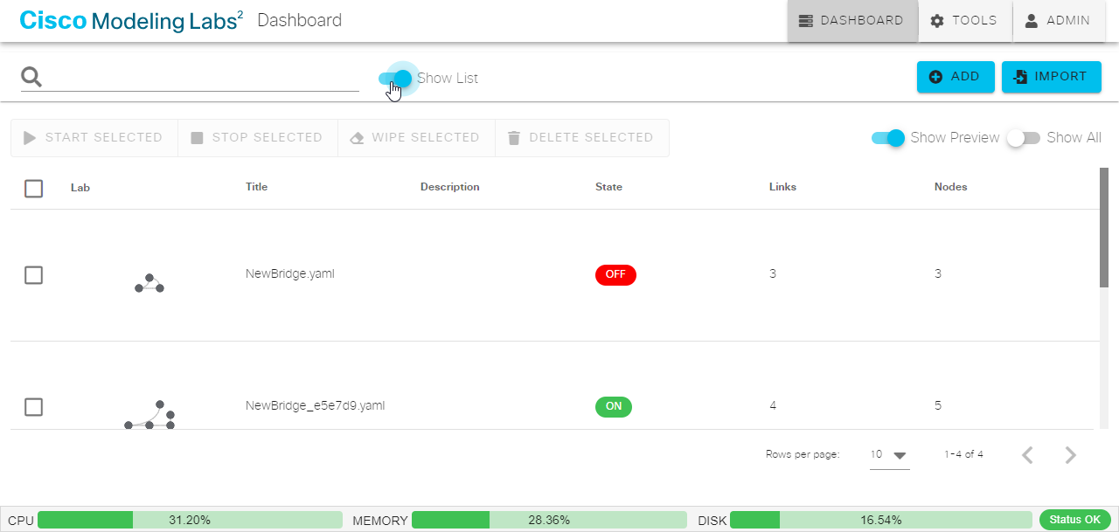Check the NewBridge_e5e7d9.yaml row checkbox
Image resolution: width=1119 pixels, height=532 pixels.
tap(33, 407)
